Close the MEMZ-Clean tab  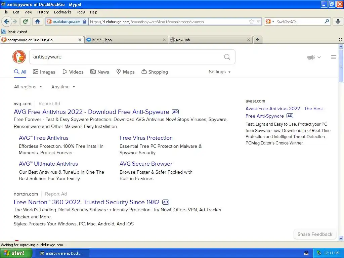[164, 40]
